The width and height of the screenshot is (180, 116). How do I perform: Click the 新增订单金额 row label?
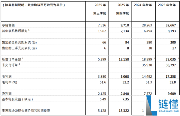tap(11, 59)
